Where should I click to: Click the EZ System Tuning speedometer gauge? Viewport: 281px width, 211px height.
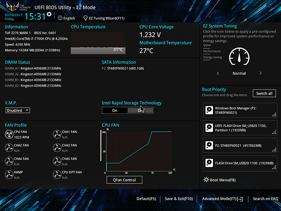(239, 56)
